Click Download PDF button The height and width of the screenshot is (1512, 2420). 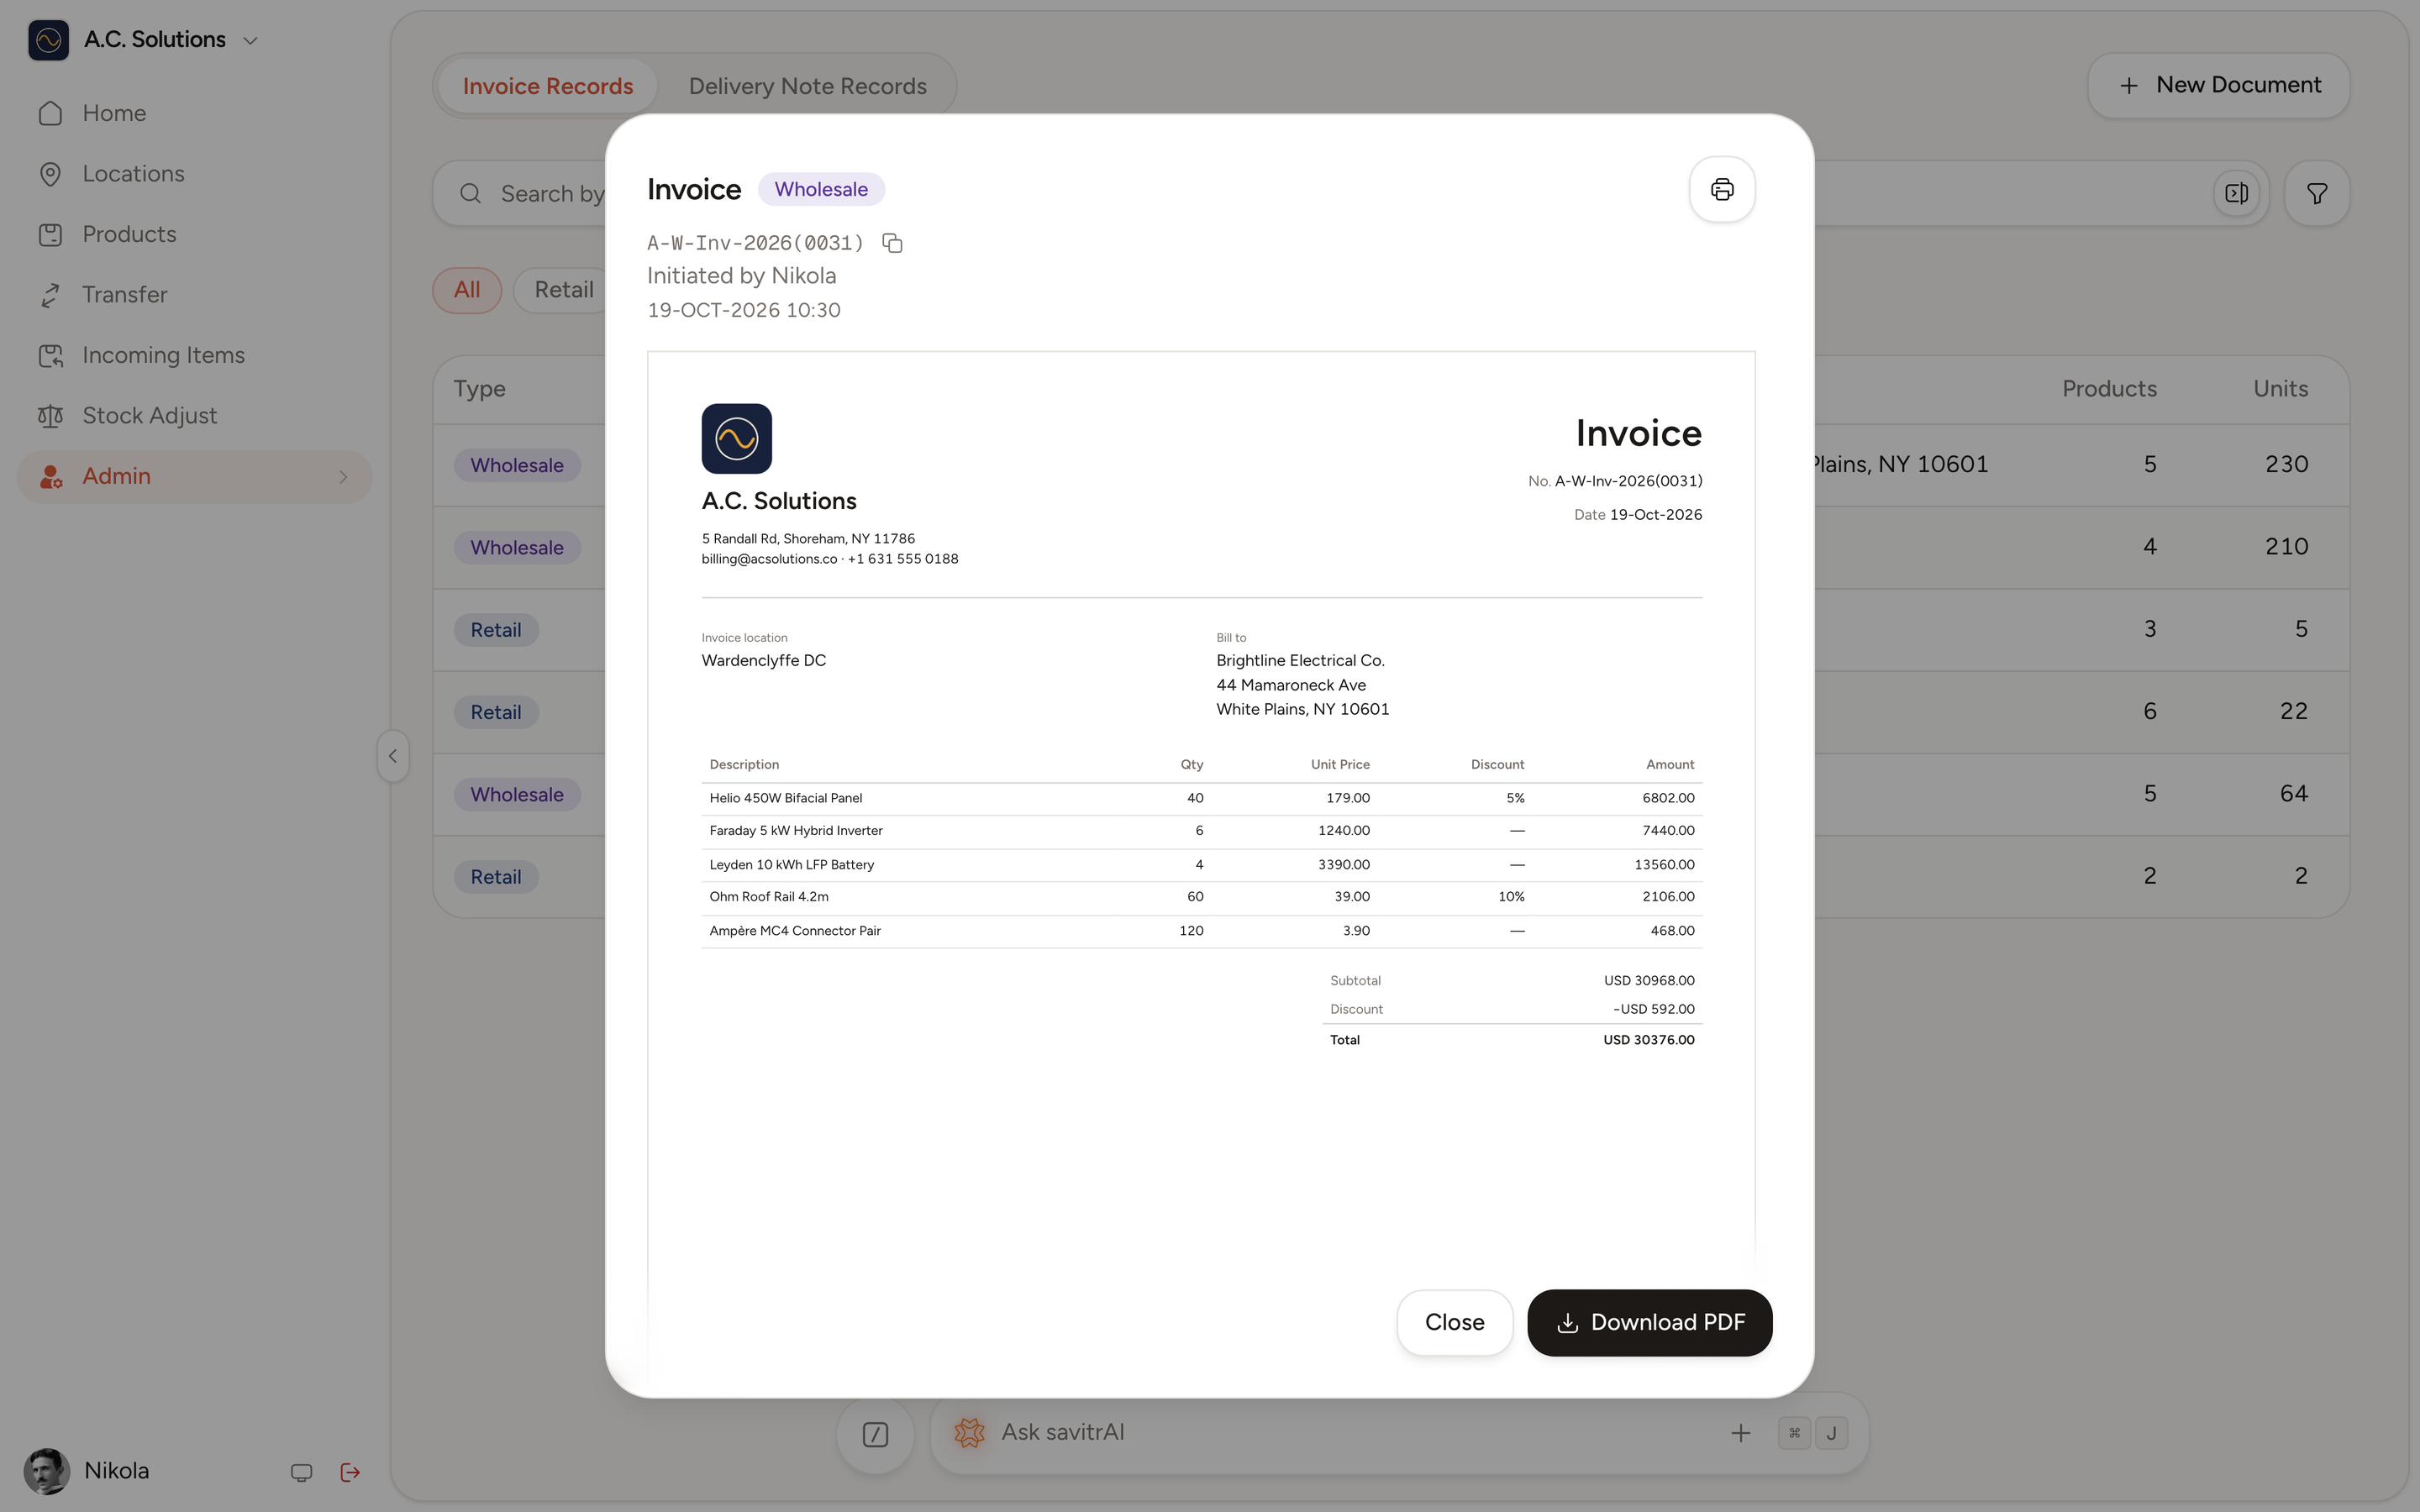click(1649, 1322)
